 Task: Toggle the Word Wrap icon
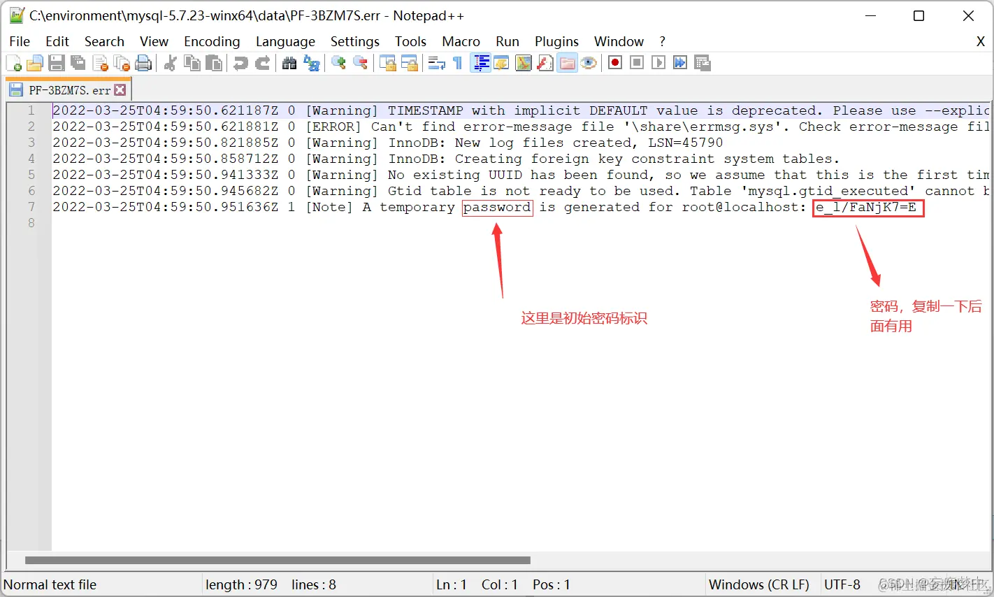[436, 64]
